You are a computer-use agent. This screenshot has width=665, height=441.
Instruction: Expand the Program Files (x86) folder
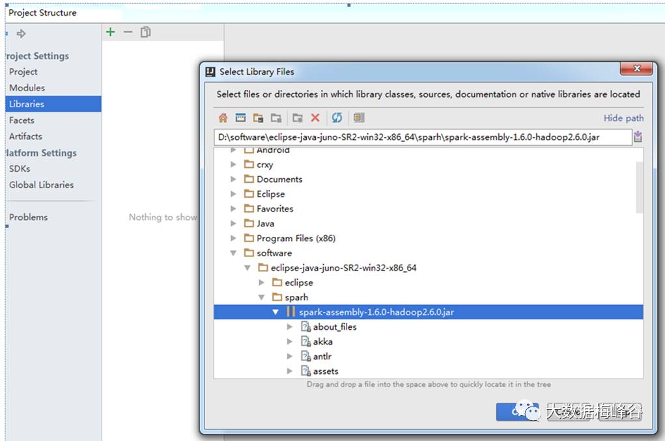(233, 238)
